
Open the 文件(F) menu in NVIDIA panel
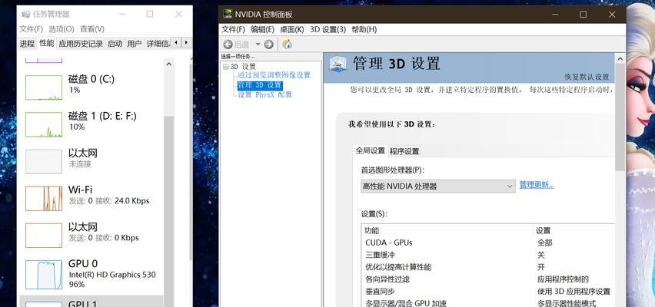tap(233, 30)
